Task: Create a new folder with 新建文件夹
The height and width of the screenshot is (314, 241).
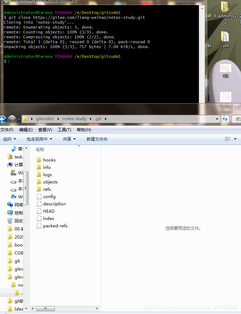Action: tap(97, 139)
